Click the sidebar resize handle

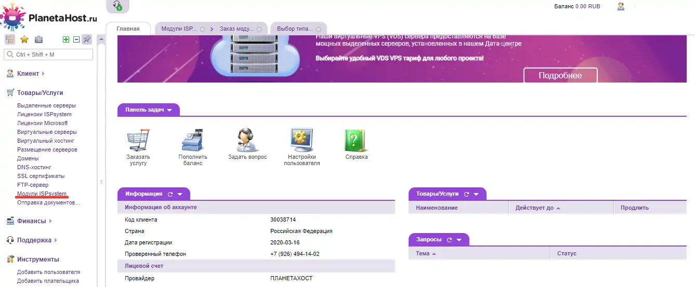pos(101,182)
